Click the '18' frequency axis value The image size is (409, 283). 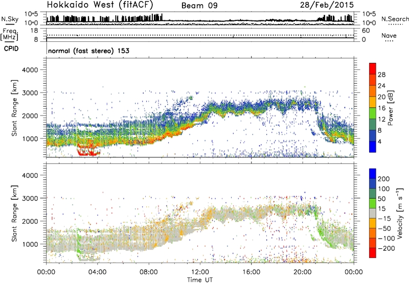[x=34, y=31]
